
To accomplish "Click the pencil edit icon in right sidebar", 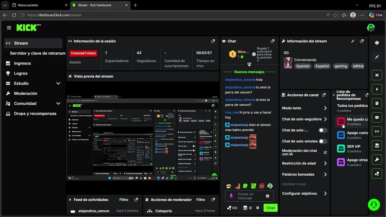I will 377,57.
